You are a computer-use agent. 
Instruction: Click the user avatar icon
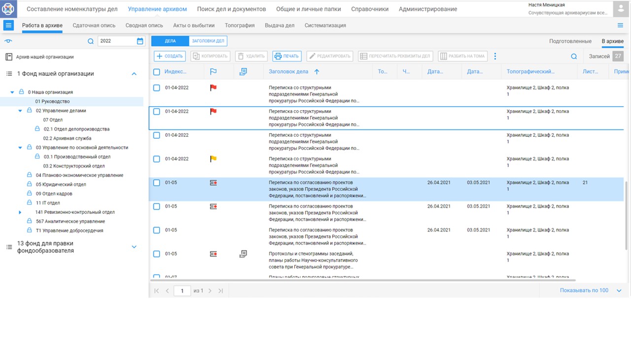point(620,9)
